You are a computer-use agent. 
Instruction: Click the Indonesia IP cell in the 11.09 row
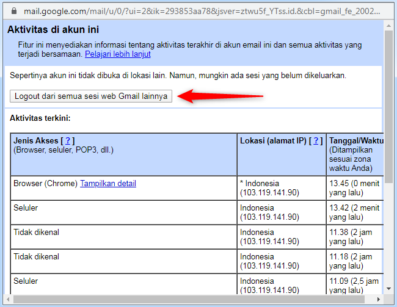282,284
